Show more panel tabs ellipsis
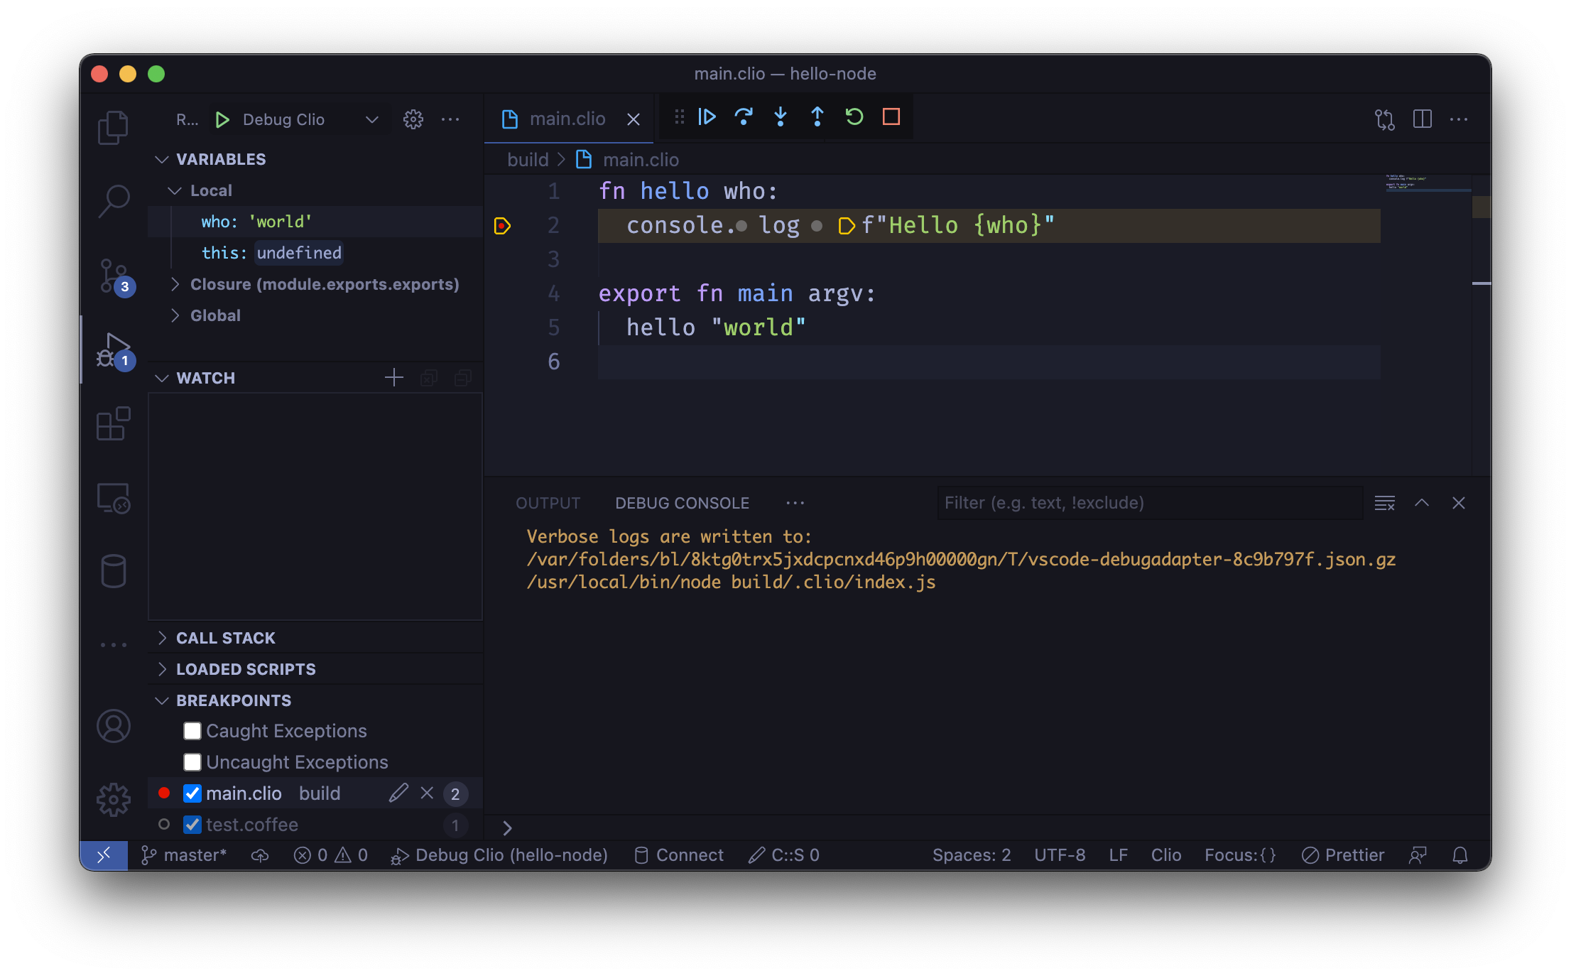 (795, 503)
